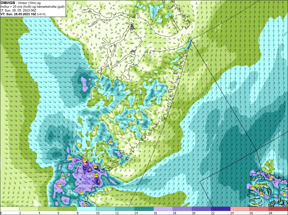
Task: Select the 2–4 m/s pale green legend swatch
Action: pyautogui.click(x=29, y=209)
